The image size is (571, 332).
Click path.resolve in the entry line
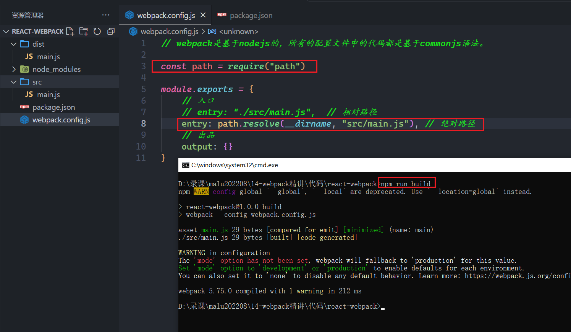click(x=249, y=124)
